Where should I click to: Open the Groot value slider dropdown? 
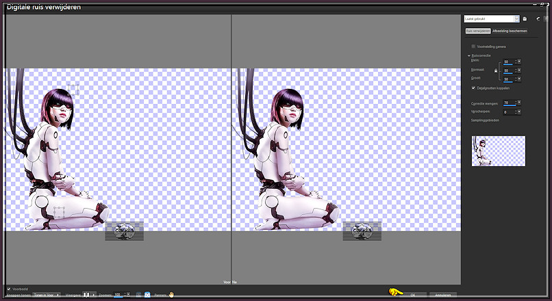tap(519, 79)
